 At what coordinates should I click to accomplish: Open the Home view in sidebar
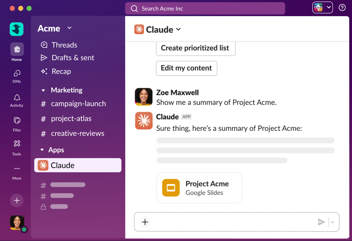click(x=17, y=49)
